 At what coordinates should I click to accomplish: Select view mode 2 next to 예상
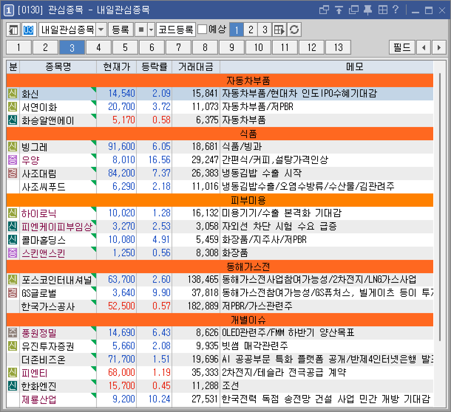pos(251,30)
